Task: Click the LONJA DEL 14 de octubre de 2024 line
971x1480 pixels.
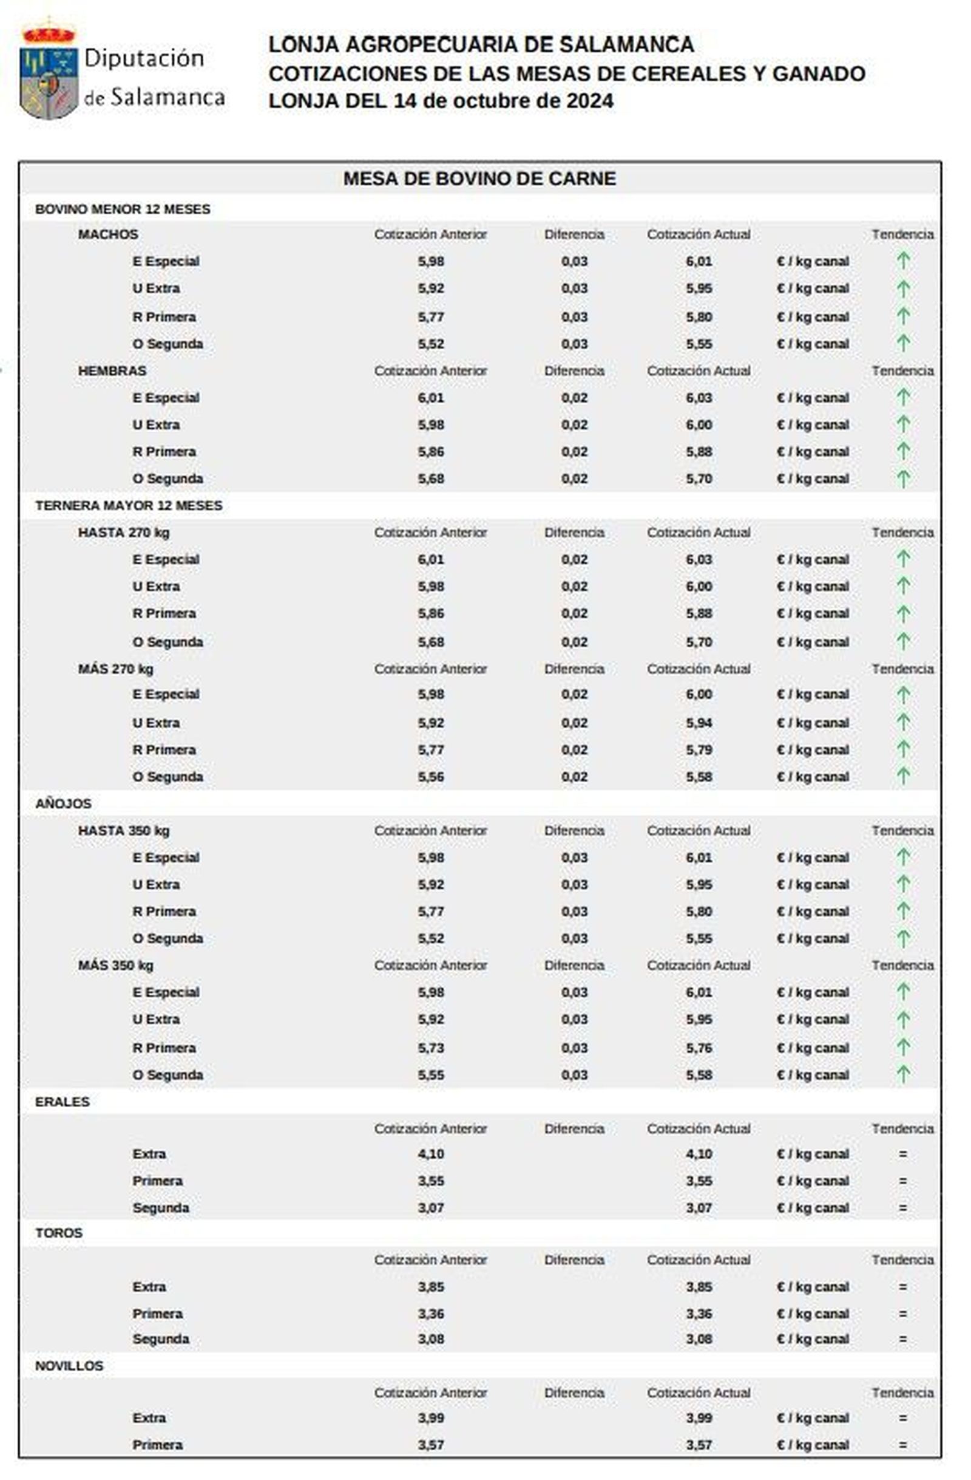Action: pyautogui.click(x=441, y=101)
